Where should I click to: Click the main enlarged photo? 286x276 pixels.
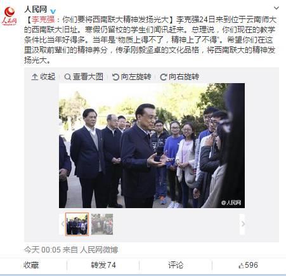point(152,145)
